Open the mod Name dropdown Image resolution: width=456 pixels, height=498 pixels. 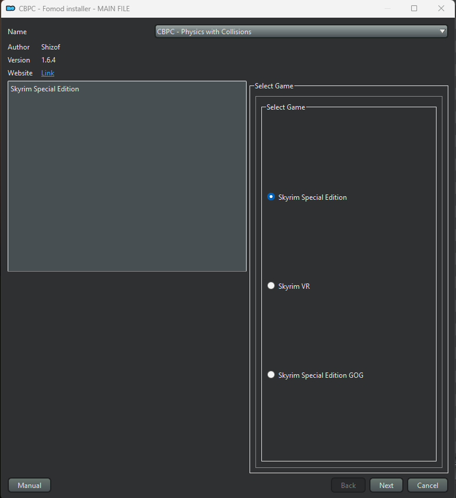click(301, 32)
